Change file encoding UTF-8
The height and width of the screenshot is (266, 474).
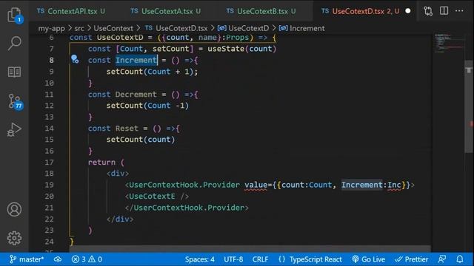233,259
